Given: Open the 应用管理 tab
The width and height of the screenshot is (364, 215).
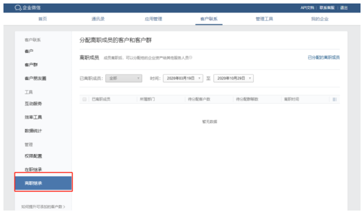Looking at the screenshot, I should pos(153,19).
